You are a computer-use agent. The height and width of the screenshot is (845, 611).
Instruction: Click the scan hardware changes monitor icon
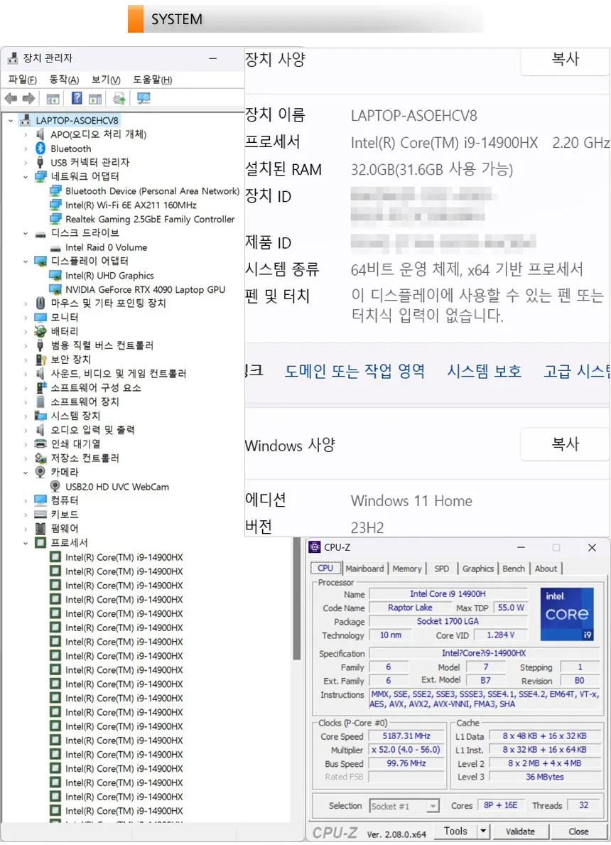(144, 98)
